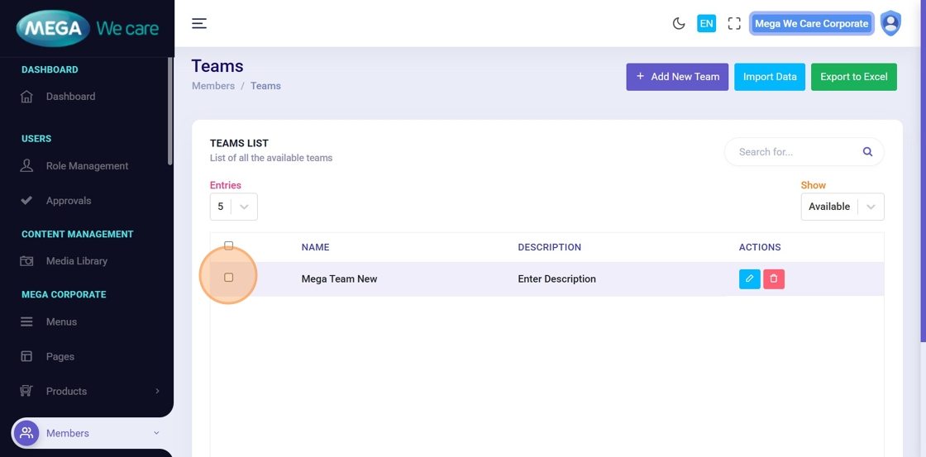Open the Entries count dropdown

point(233,207)
